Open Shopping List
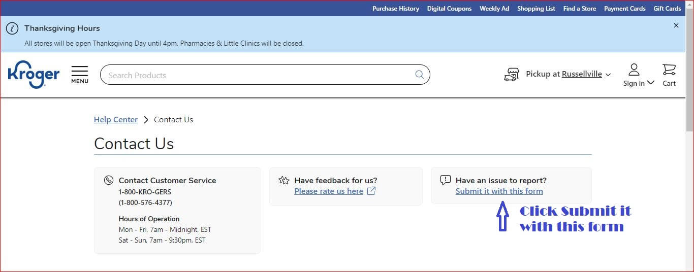Screen dimensions: 694x272 (x=536, y=9)
